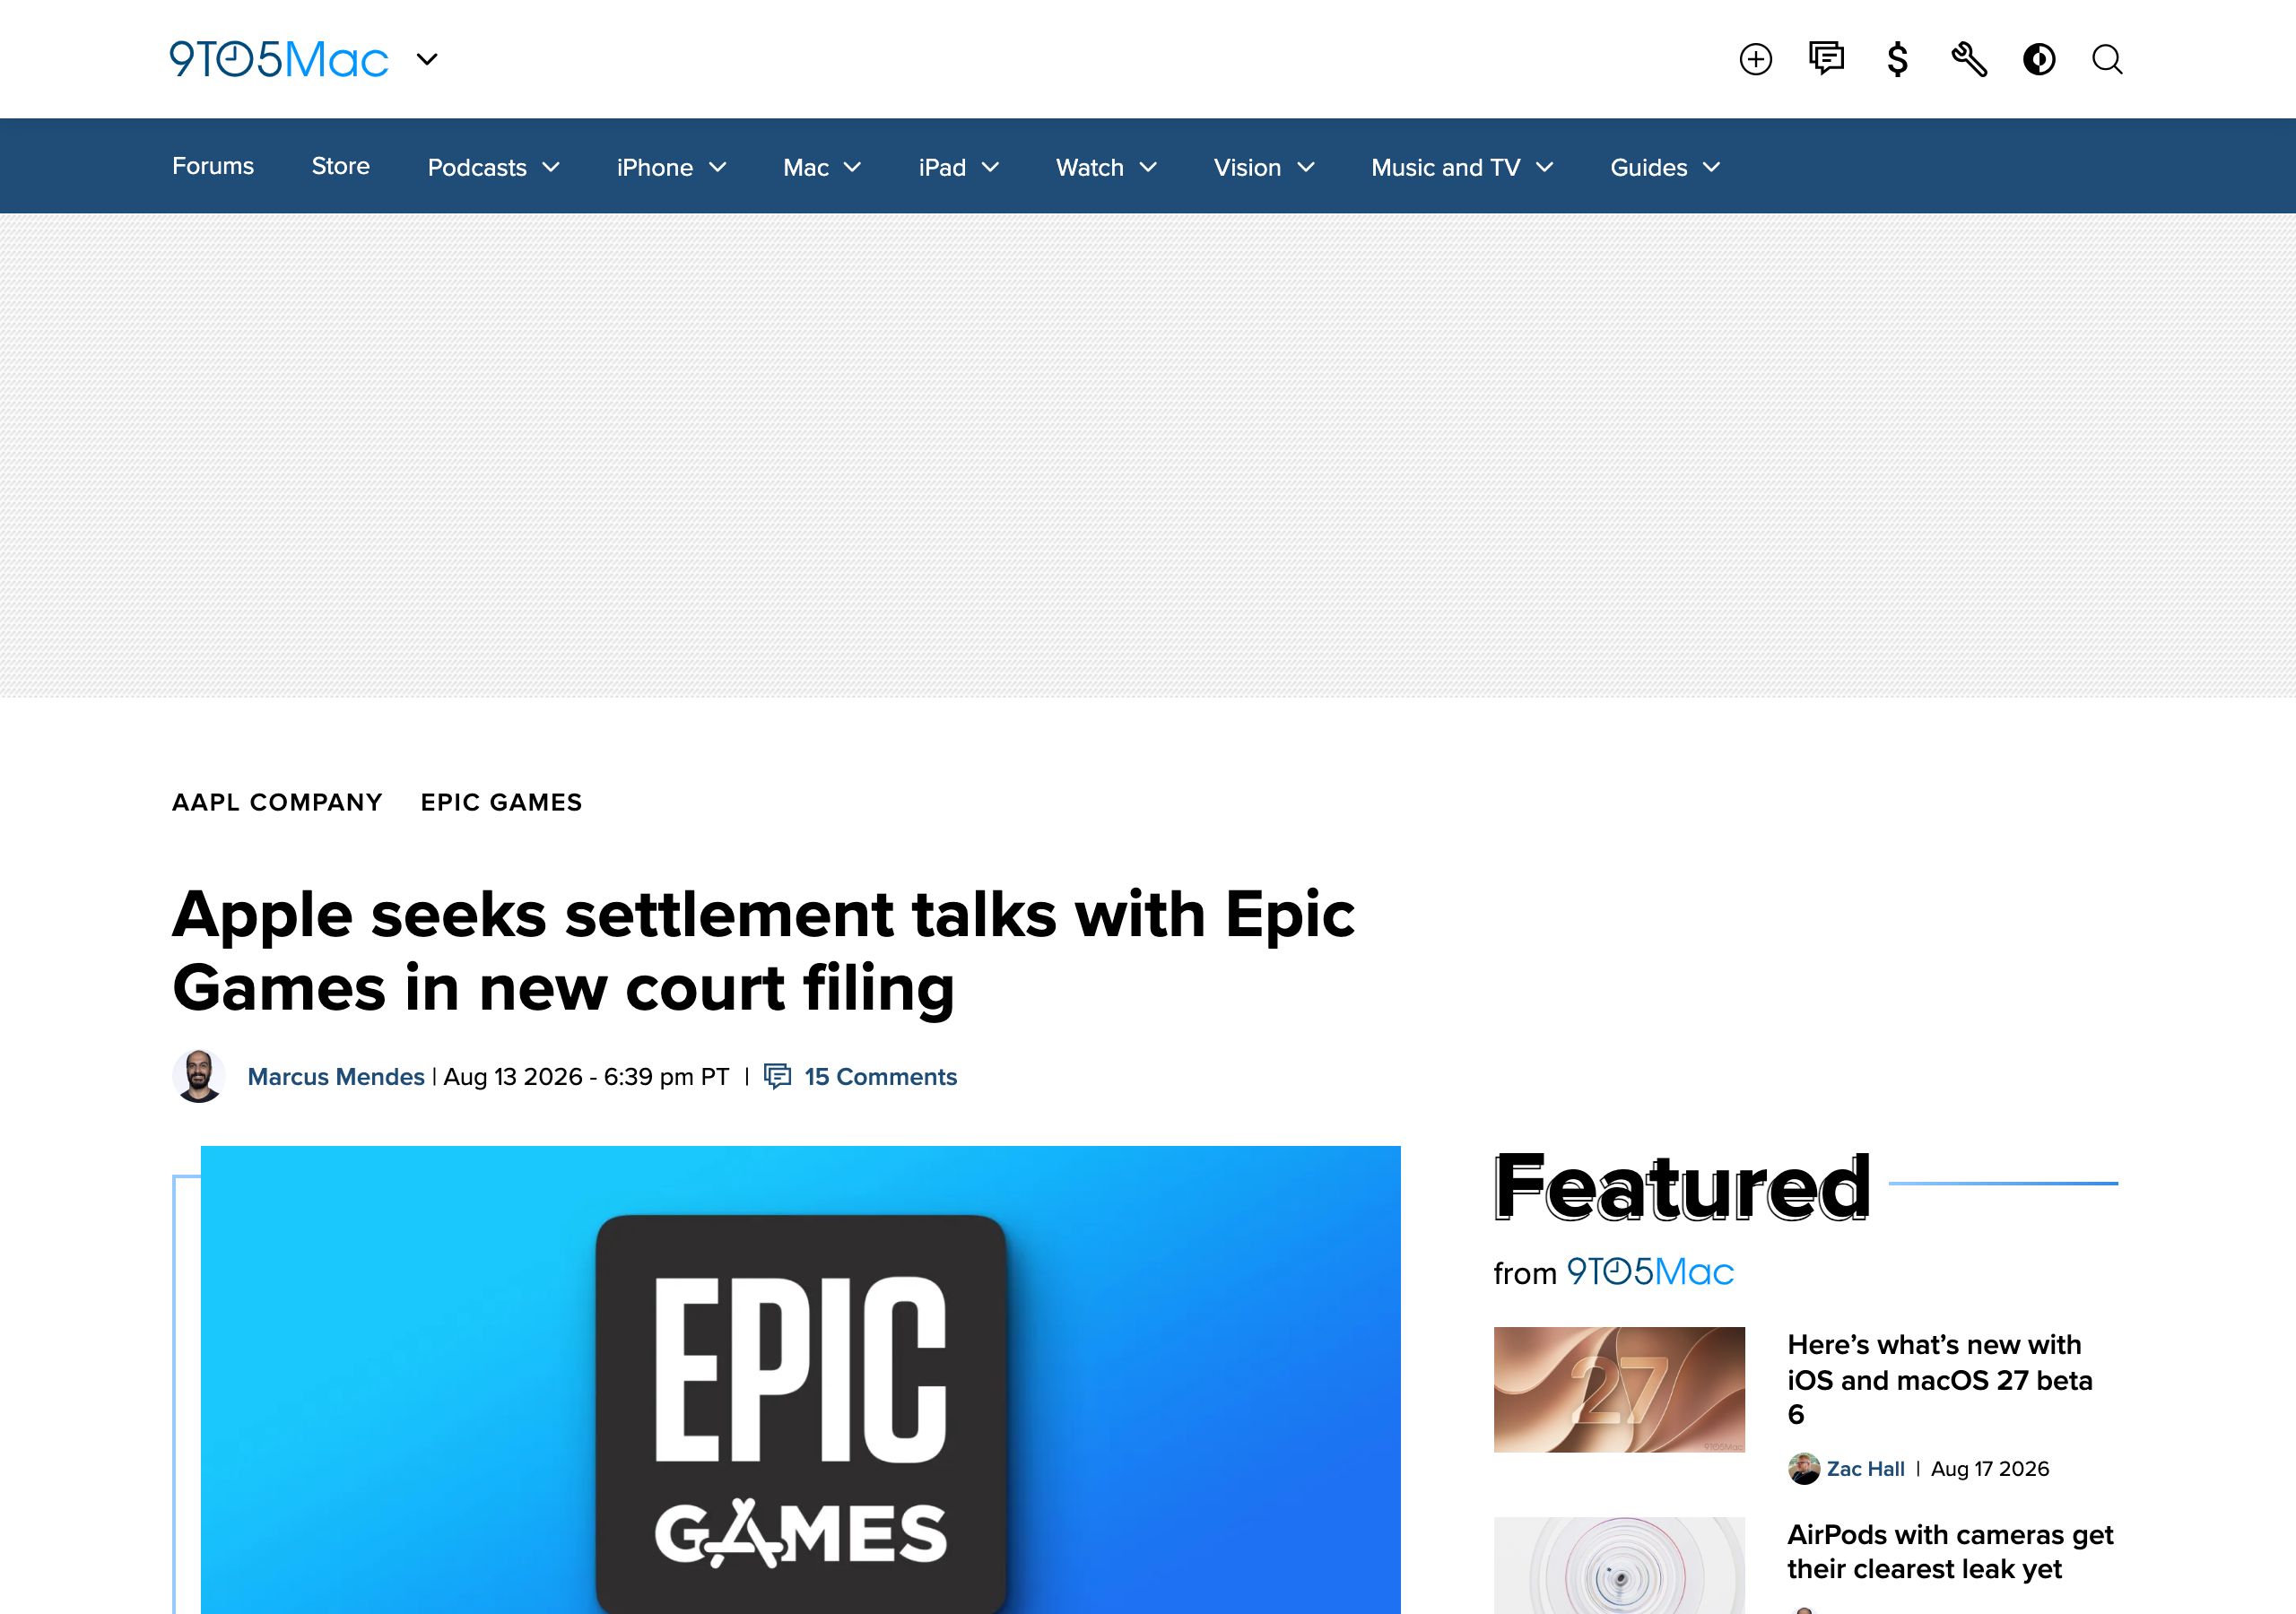Screen dimensions: 2296x1614
Task: Open the iPhone nav item
Action: pos(655,167)
